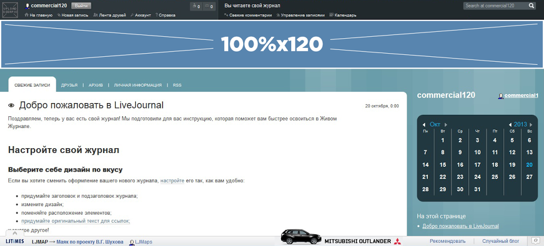Click the eye icon beside post title
Image resolution: width=544 pixels, height=246 pixels.
tap(12, 106)
